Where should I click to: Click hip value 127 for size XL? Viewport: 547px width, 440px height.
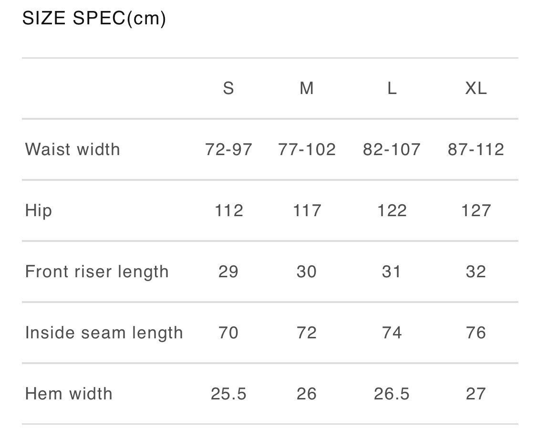click(476, 210)
